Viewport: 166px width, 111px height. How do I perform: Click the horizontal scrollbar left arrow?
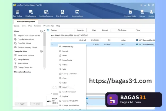click(52, 94)
